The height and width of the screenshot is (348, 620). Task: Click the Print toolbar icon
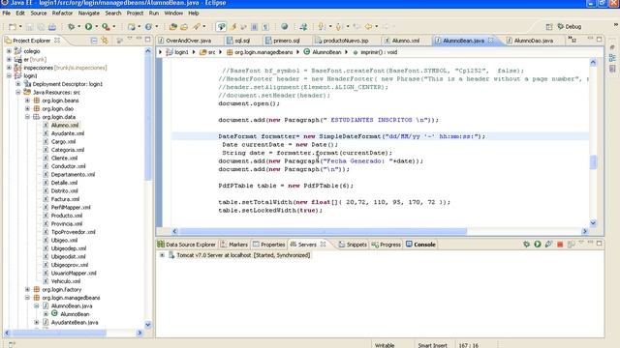click(52, 27)
